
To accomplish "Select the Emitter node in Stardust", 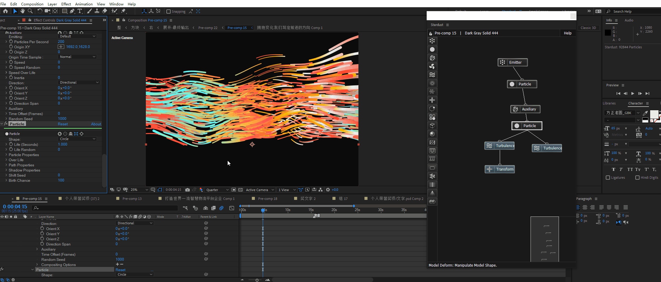I will pos(512,62).
